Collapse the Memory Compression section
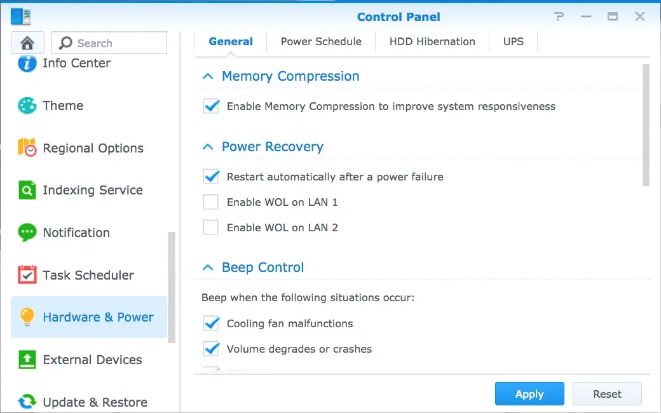The image size is (661, 413). 207,76
